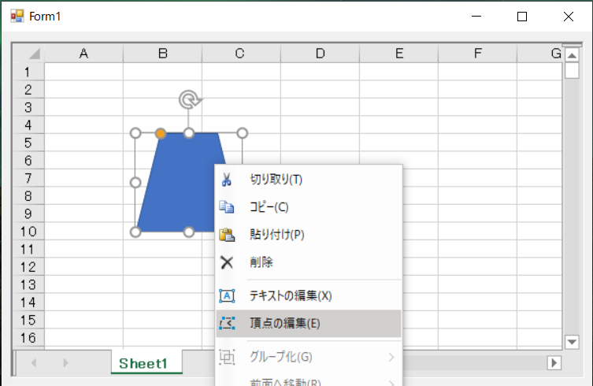The width and height of the screenshot is (593, 386).
Task: Click the vertical scrollbar down arrow
Action: click(573, 341)
